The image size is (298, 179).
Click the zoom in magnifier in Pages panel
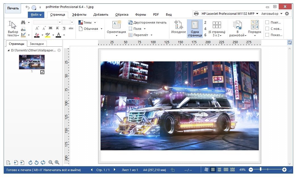[x=57, y=163]
